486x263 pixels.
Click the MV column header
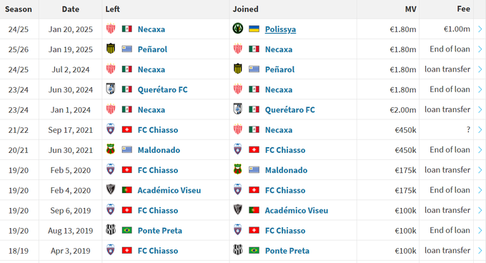tap(410, 9)
